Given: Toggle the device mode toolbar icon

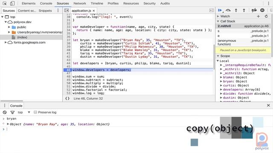Looking at the screenshot, I should 12,3.
